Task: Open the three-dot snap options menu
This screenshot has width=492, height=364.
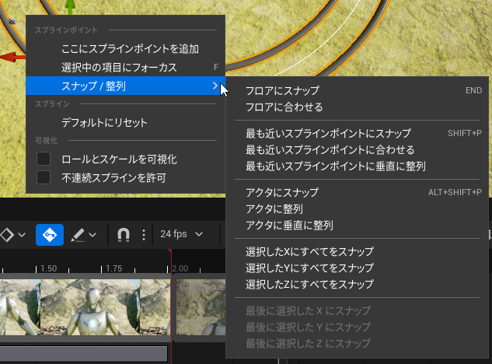Action: click(x=143, y=234)
